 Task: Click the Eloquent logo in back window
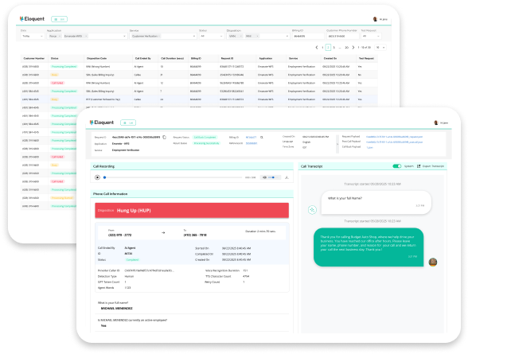click(32, 19)
